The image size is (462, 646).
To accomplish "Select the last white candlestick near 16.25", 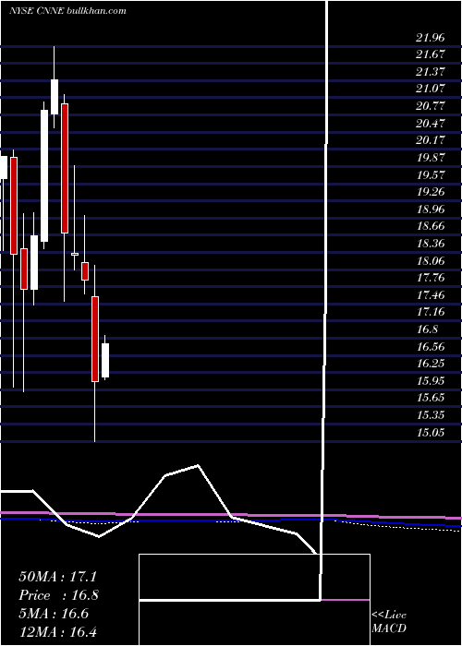I will [105, 361].
